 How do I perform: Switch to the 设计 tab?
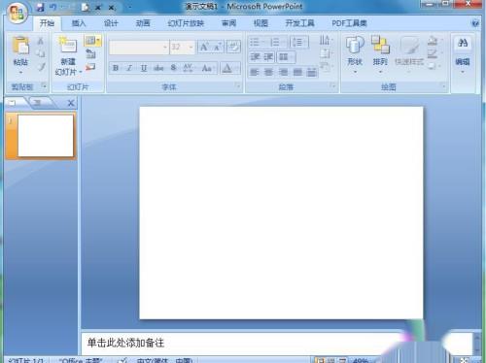(x=111, y=23)
